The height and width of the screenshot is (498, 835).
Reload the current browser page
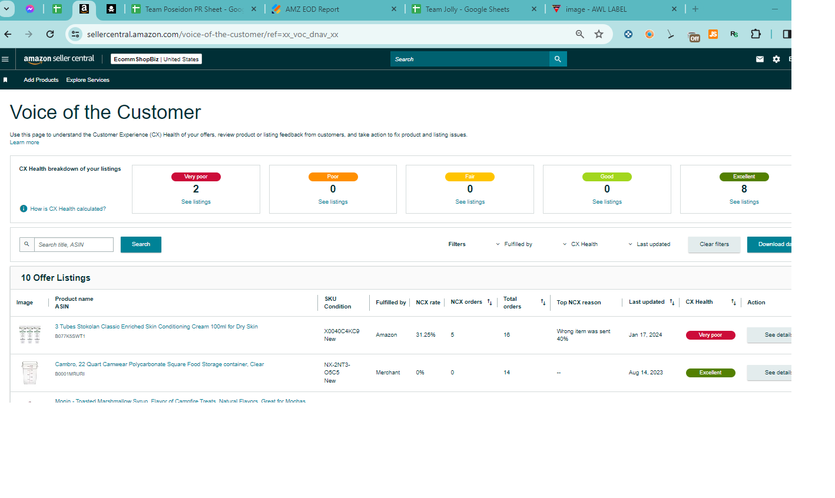pyautogui.click(x=50, y=34)
